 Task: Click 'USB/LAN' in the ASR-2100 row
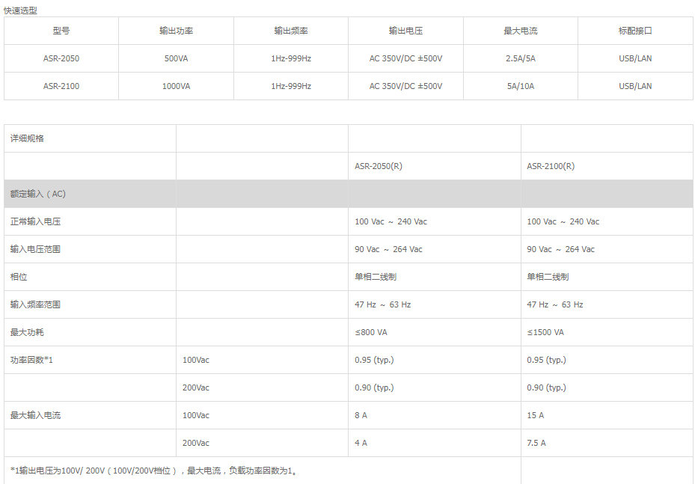pyautogui.click(x=635, y=86)
